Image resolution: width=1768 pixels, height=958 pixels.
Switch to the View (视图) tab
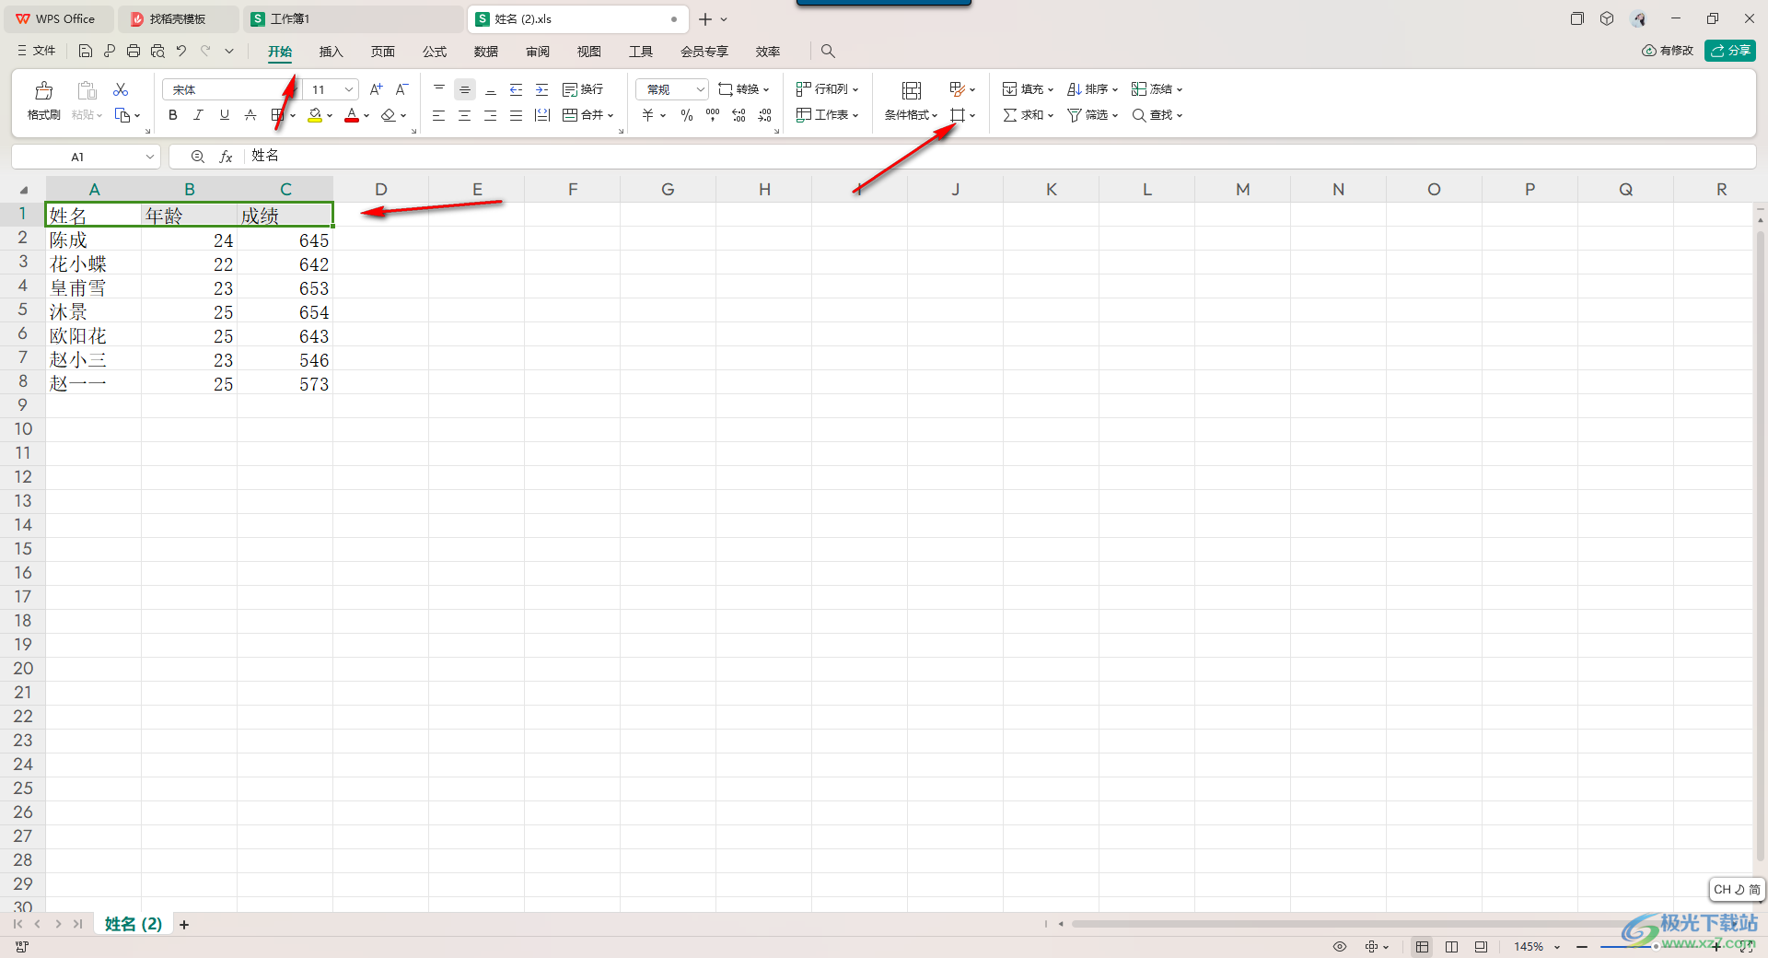(589, 52)
